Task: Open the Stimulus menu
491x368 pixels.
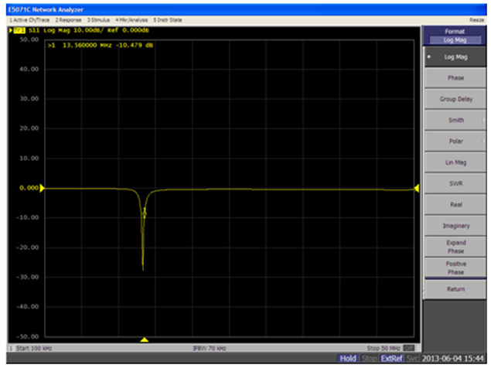Action: click(97, 18)
